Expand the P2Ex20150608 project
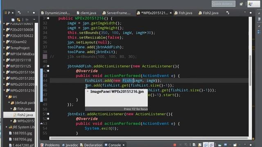262x147 pixels. tap(5, 30)
